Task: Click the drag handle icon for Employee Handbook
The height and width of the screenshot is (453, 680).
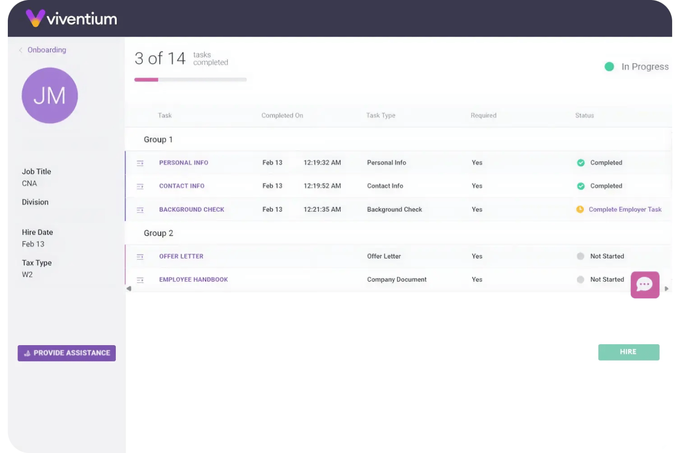Action: click(140, 280)
